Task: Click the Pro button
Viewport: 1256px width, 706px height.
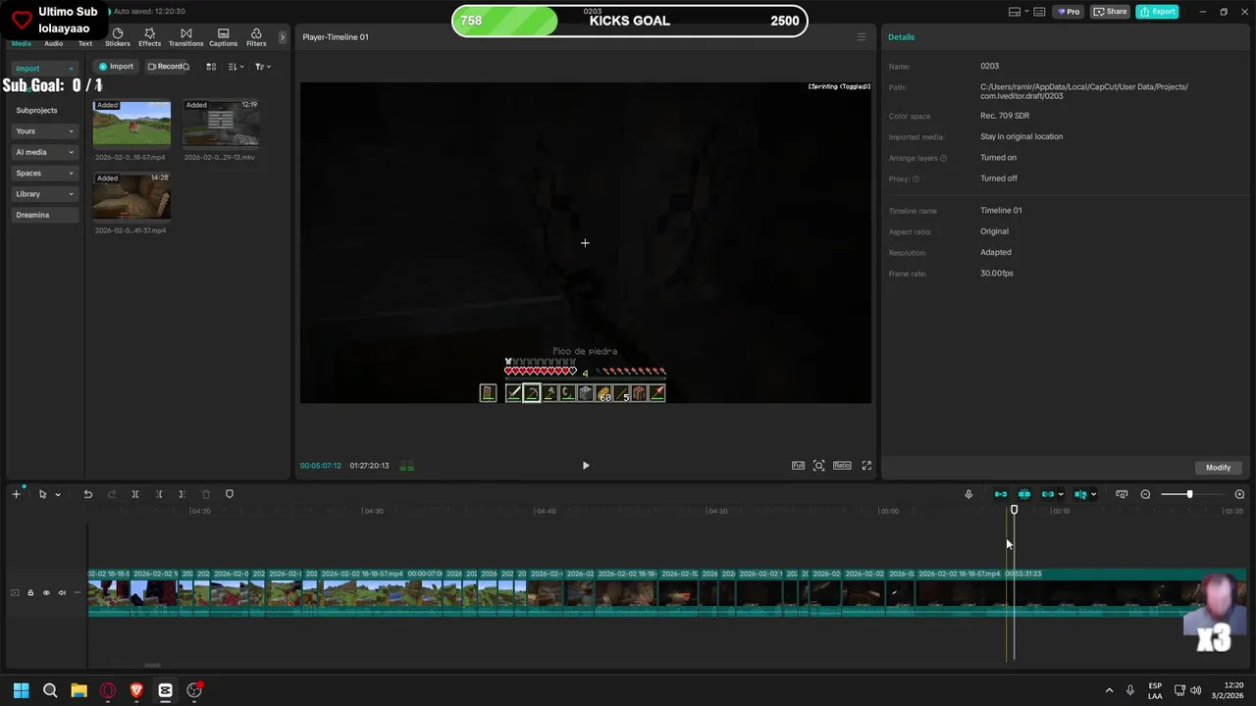Action: pos(1068,12)
